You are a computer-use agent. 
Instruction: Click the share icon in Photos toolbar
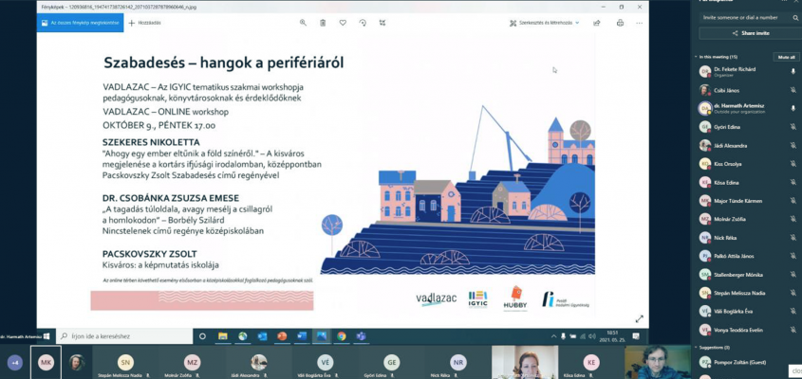pos(598,22)
